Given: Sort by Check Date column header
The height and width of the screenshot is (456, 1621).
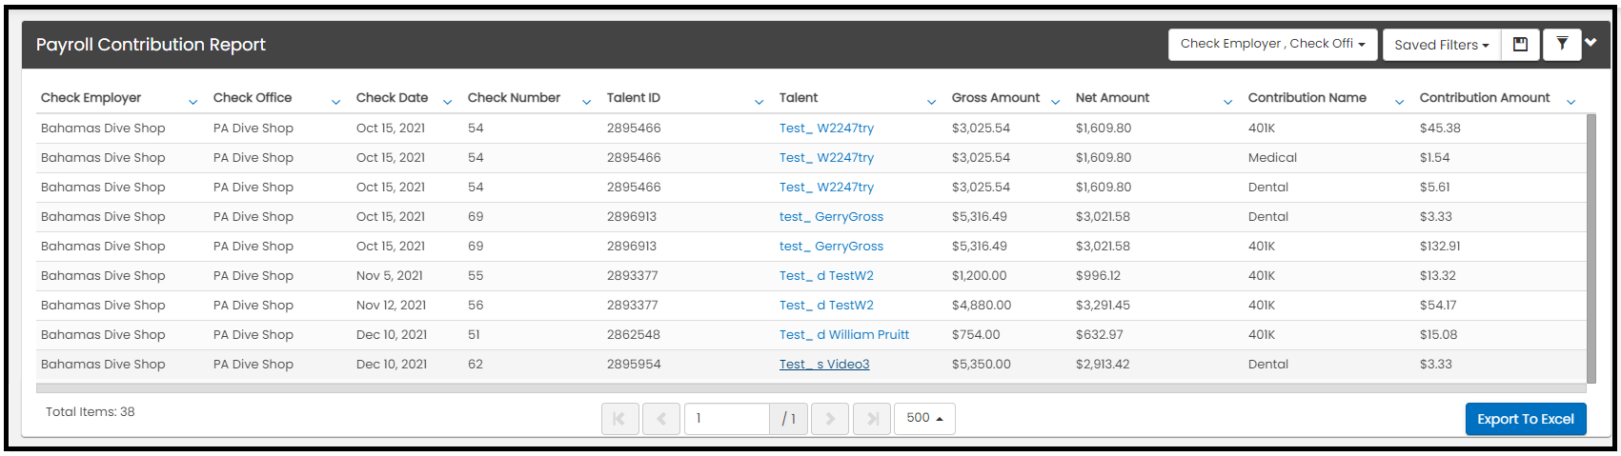Looking at the screenshot, I should click(x=392, y=98).
